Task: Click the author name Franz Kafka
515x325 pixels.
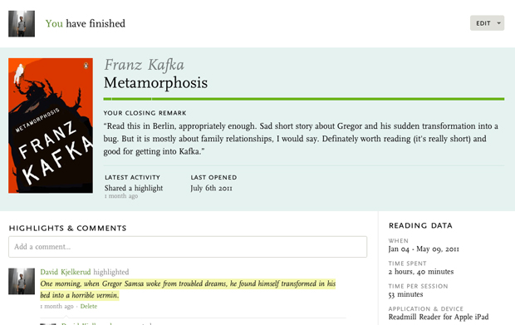Action: click(x=145, y=65)
